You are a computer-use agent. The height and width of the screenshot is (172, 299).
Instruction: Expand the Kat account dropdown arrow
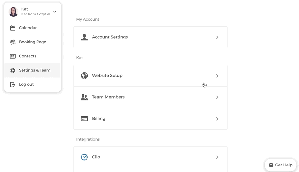tap(55, 12)
